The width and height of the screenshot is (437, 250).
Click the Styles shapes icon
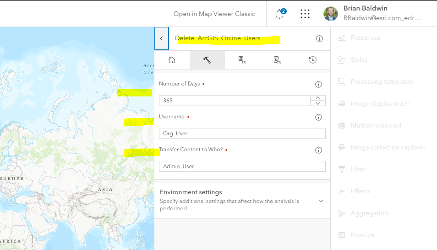[x=342, y=60]
